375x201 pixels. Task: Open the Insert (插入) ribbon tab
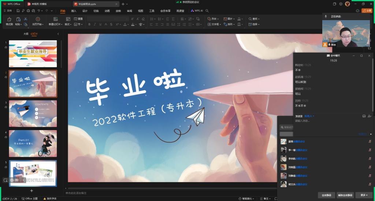74,11
